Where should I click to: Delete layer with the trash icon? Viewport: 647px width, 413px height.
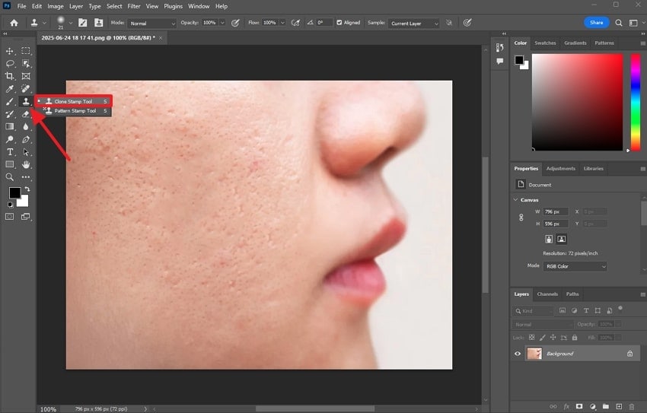631,406
